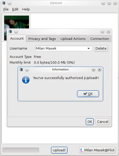This screenshot has height=156, width=119.
Task: Click the Upload! button
Action: 59,150
